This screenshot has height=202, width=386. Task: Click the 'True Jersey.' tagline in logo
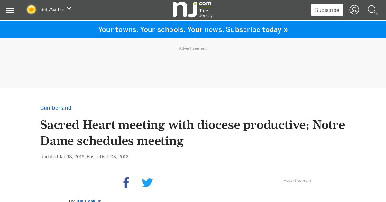[206, 13]
